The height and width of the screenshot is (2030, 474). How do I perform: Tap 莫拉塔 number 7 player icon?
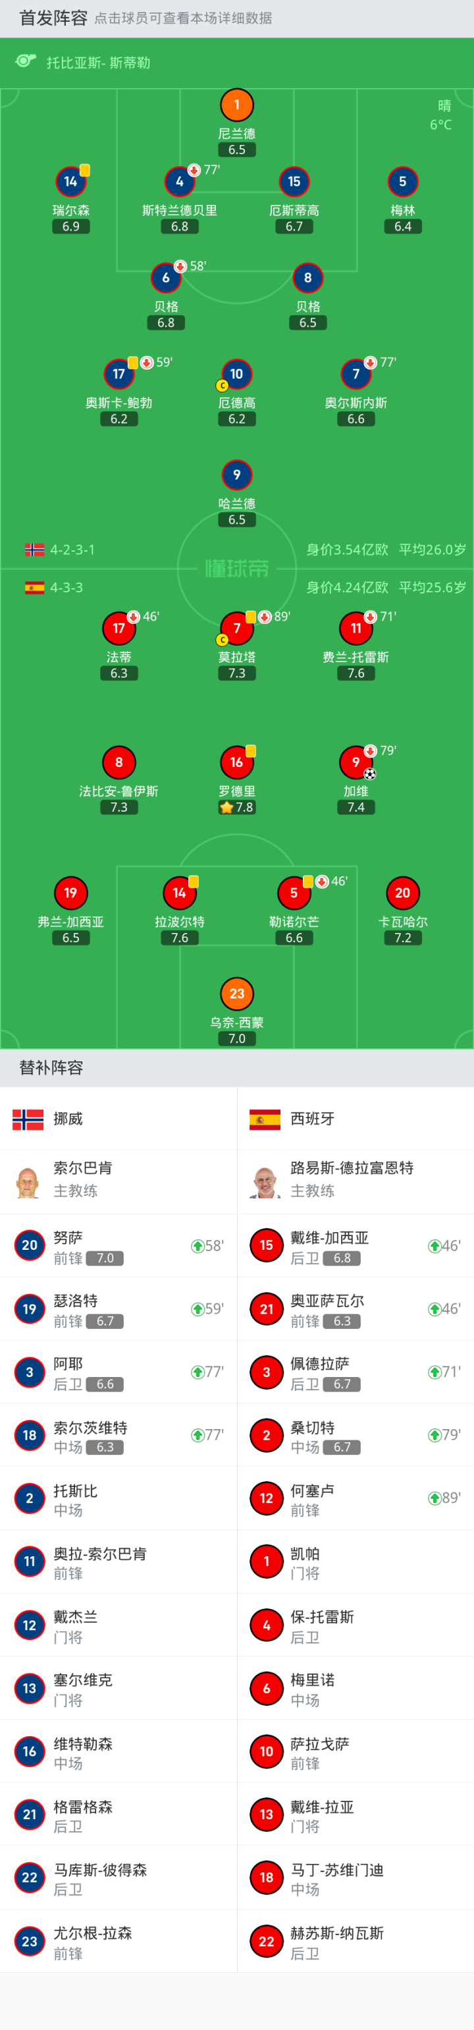pyautogui.click(x=237, y=628)
